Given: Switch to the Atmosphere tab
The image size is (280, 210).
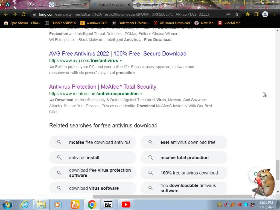Looking at the screenshot, I should click(x=155, y=5).
